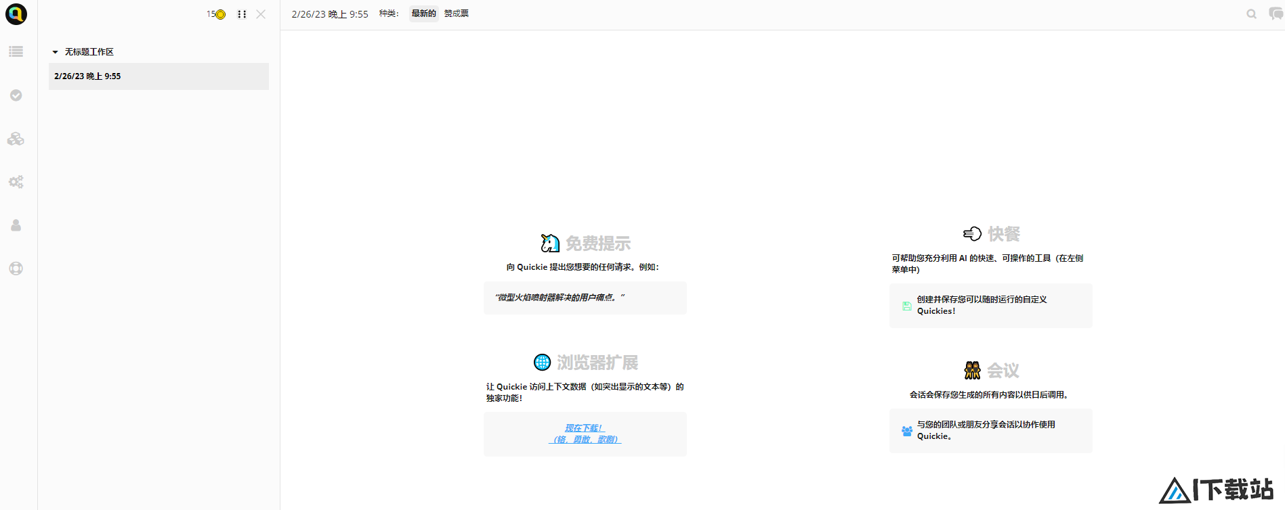The image size is (1285, 510).
Task: Click the header date 2/26/23 晚上 9:55
Action: click(330, 14)
